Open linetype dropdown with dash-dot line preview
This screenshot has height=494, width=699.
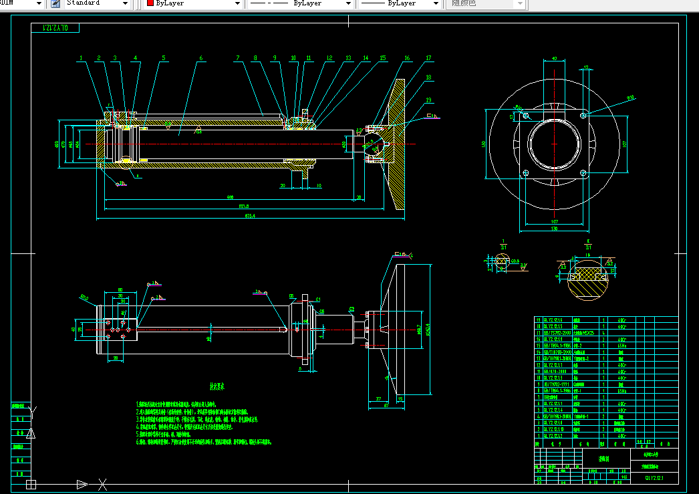[x=301, y=3]
